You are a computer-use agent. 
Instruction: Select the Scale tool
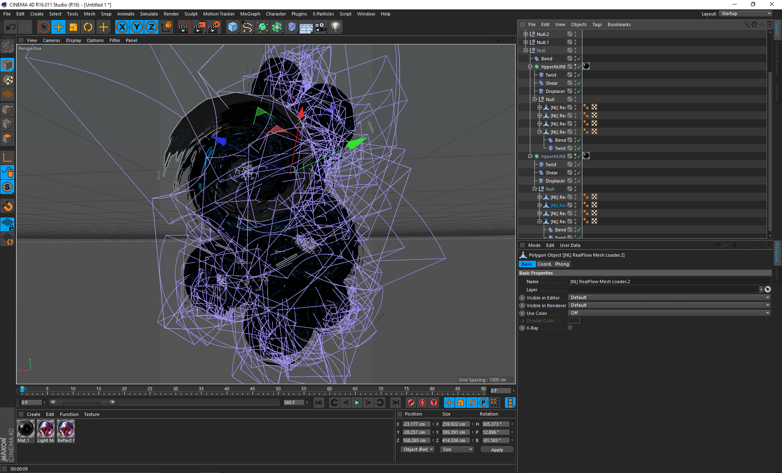73,27
